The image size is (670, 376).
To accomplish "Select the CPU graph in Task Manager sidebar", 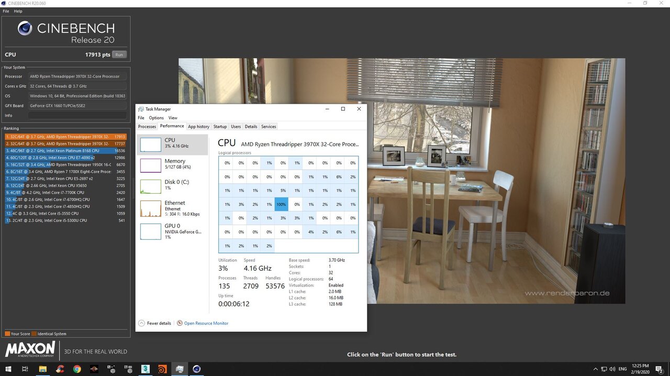I will coord(172,145).
